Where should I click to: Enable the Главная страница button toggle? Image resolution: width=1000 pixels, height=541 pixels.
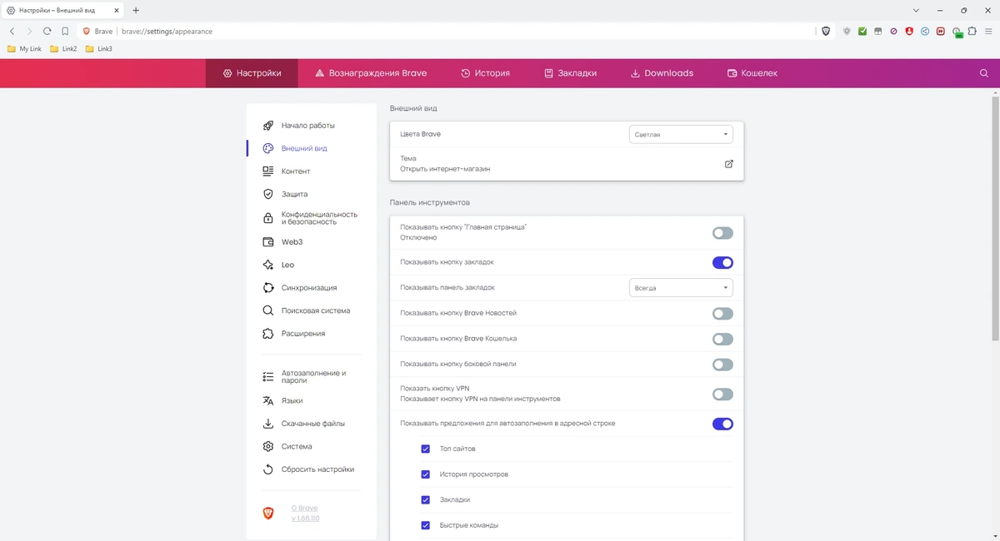722,233
